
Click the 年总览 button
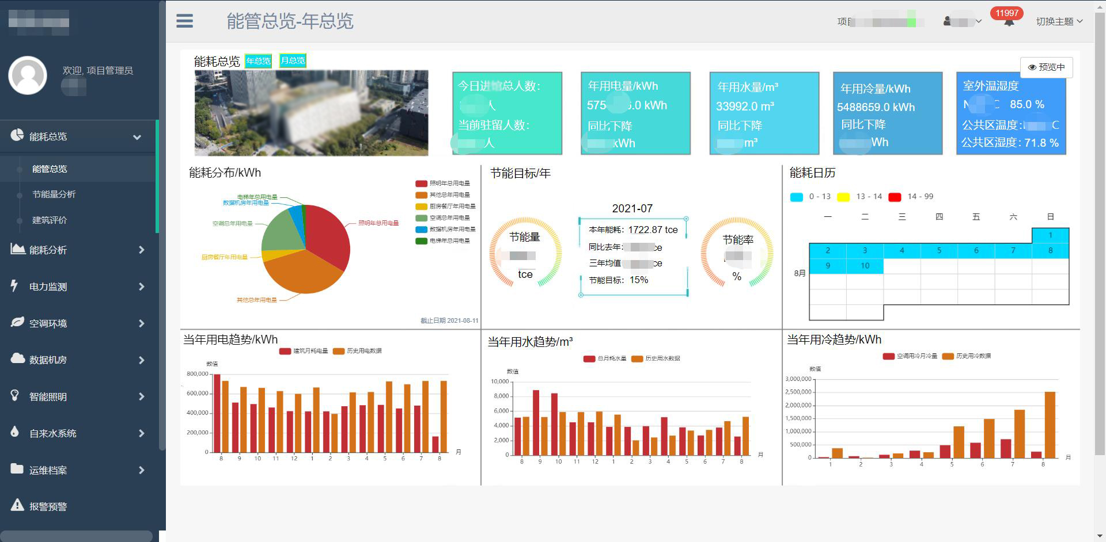pyautogui.click(x=258, y=61)
